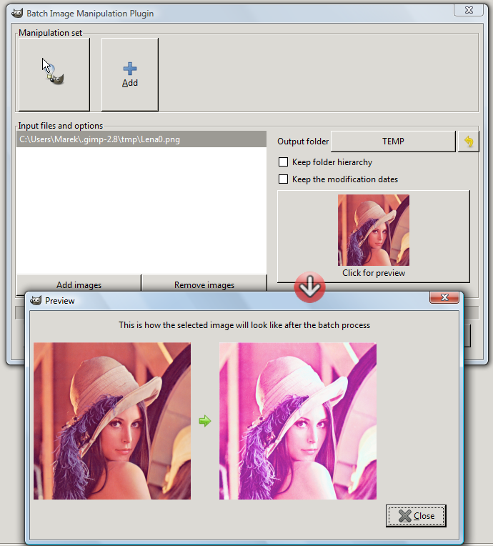Image resolution: width=493 pixels, height=546 pixels.
Task: Close the Preview window using the red X
Action: tap(444, 297)
